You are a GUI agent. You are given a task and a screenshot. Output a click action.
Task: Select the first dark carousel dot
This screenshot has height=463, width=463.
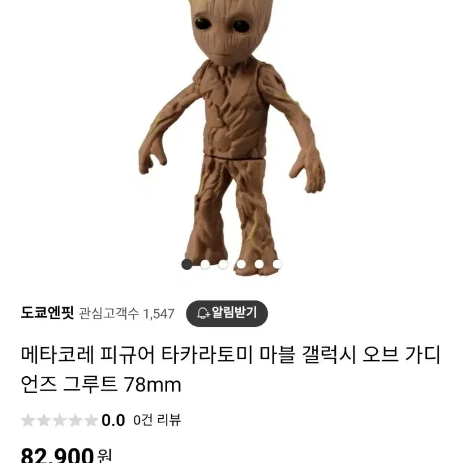point(187,264)
